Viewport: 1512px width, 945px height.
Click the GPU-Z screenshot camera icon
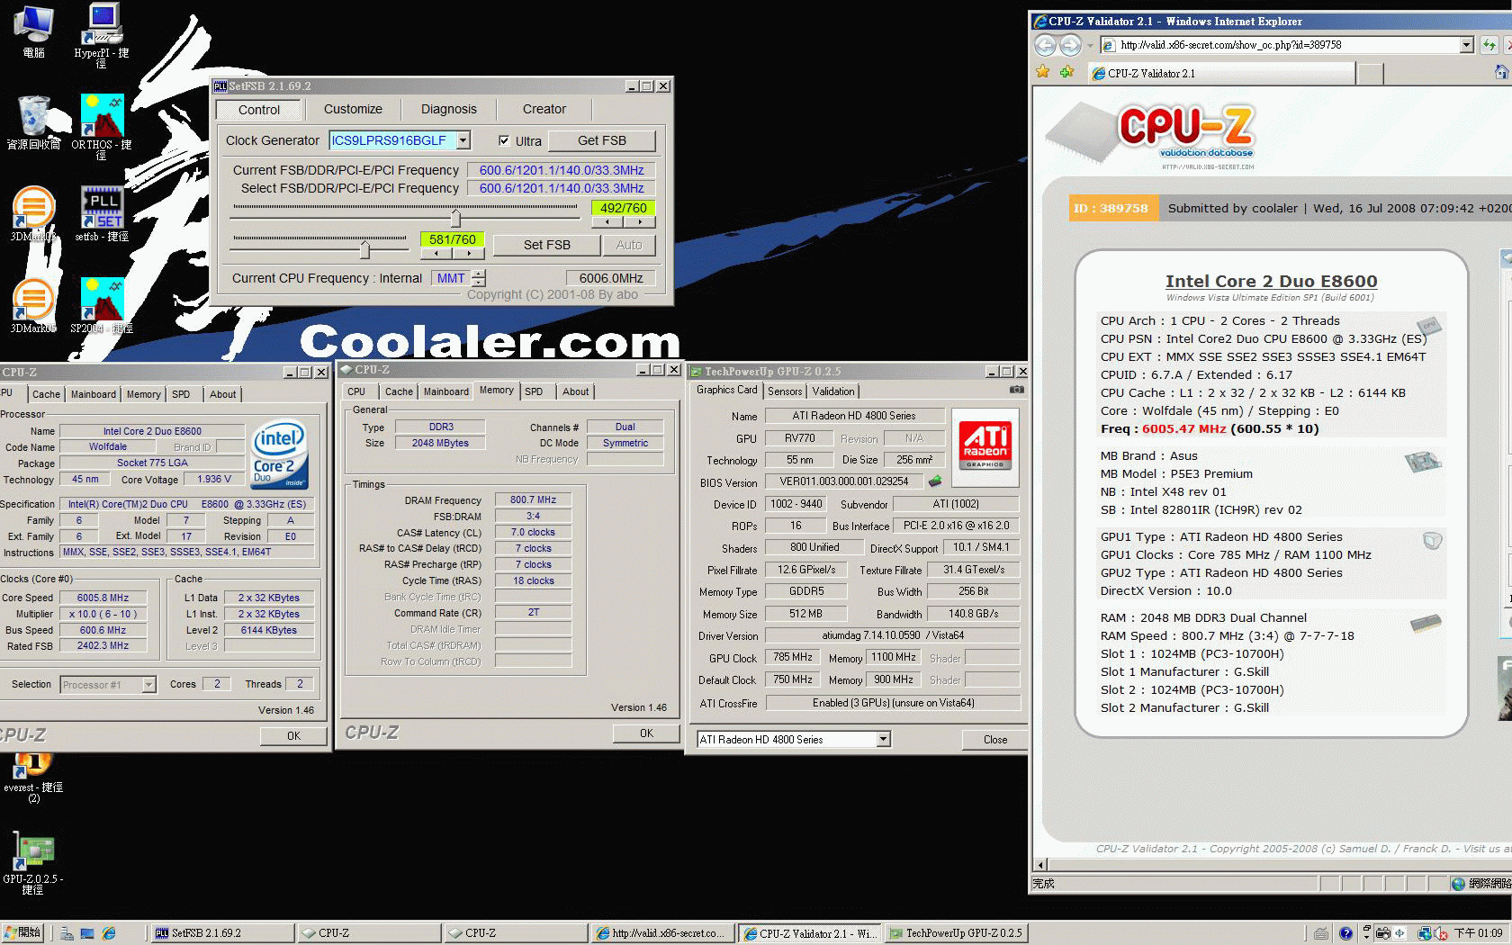(x=1016, y=390)
